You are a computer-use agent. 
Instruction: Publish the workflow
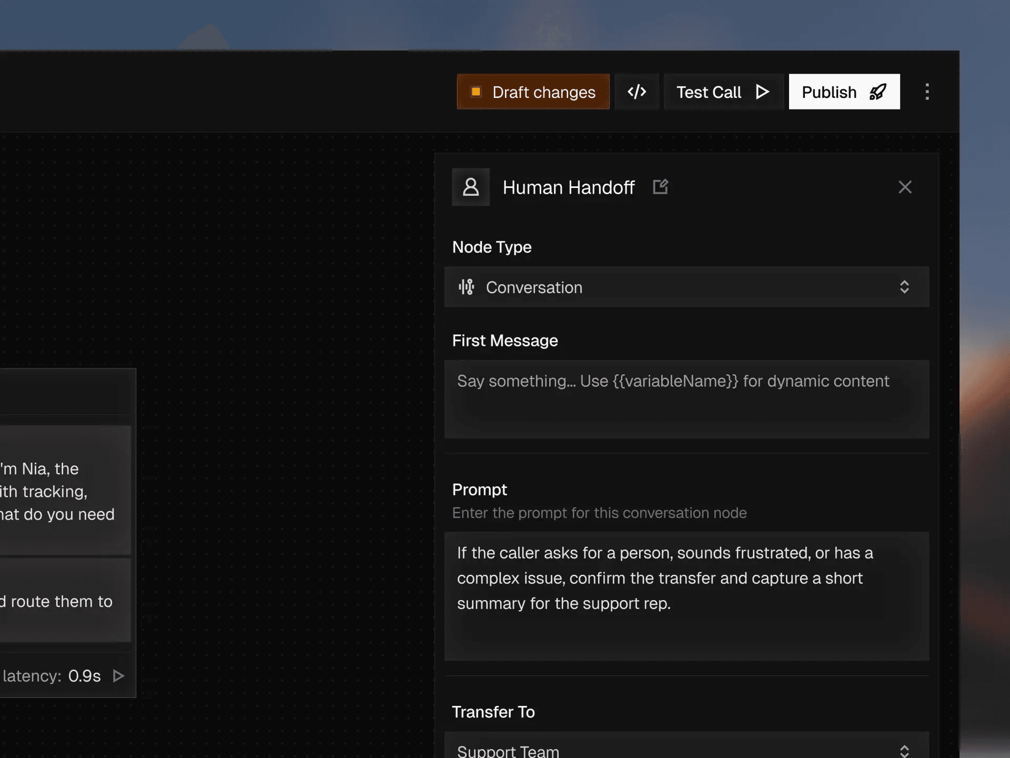point(844,92)
